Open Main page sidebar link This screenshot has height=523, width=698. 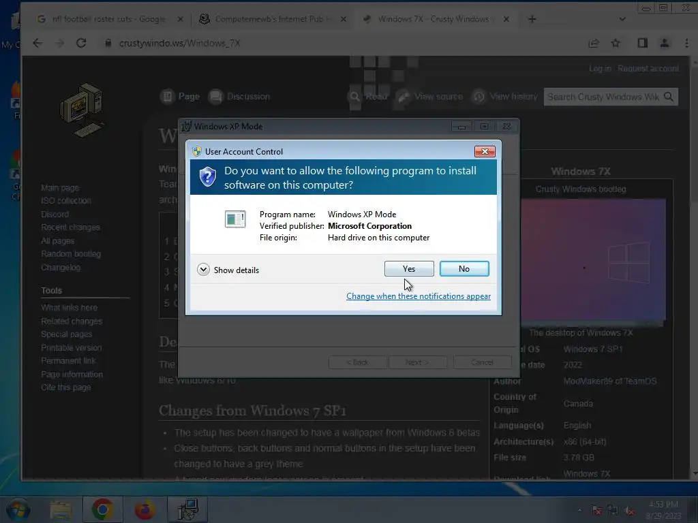tap(60, 188)
